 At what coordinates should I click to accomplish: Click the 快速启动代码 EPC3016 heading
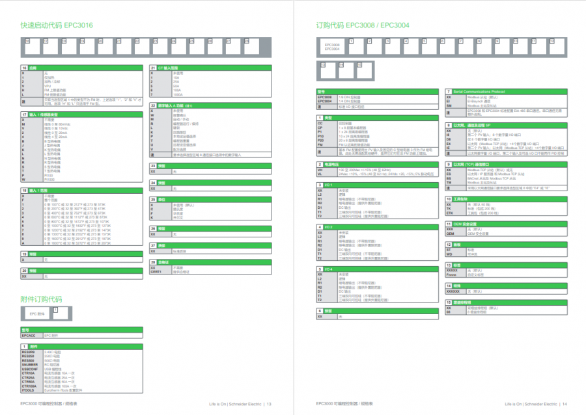57,25
